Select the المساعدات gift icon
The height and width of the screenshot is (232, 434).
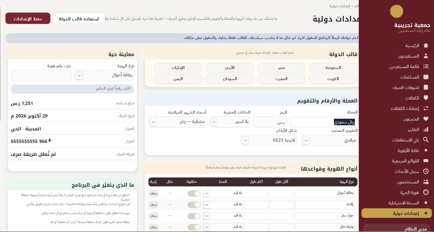[x=426, y=77]
